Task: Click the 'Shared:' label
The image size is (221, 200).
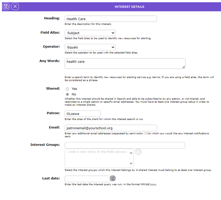Action: [x=53, y=88]
